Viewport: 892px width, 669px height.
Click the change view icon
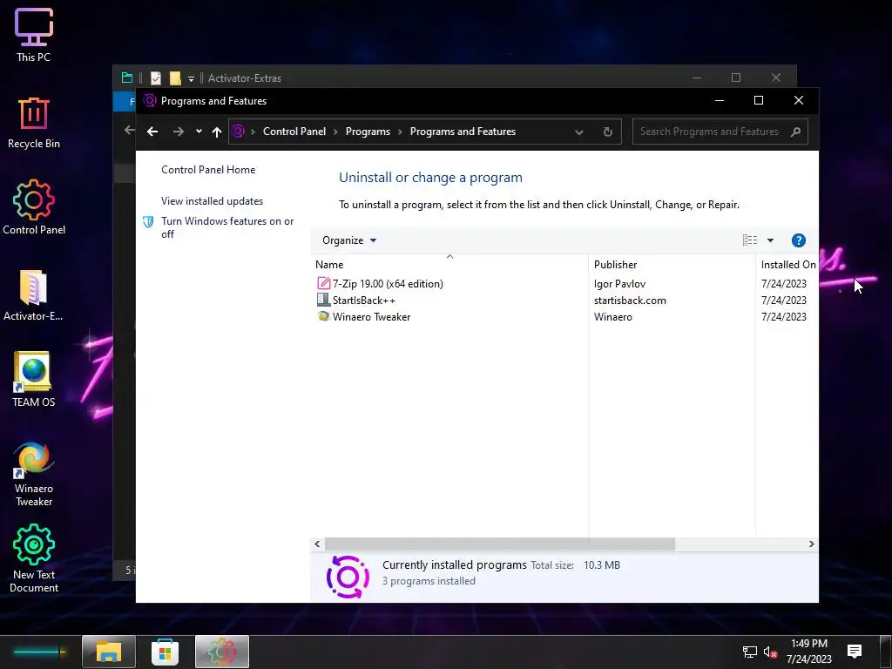point(750,240)
